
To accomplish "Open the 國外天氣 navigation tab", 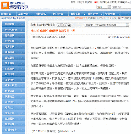I will click(58, 14).
